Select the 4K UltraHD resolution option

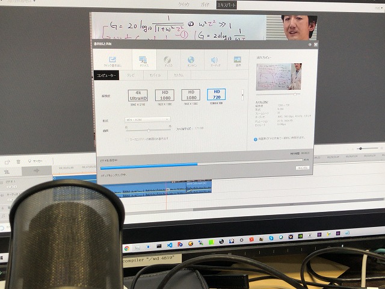click(138, 95)
